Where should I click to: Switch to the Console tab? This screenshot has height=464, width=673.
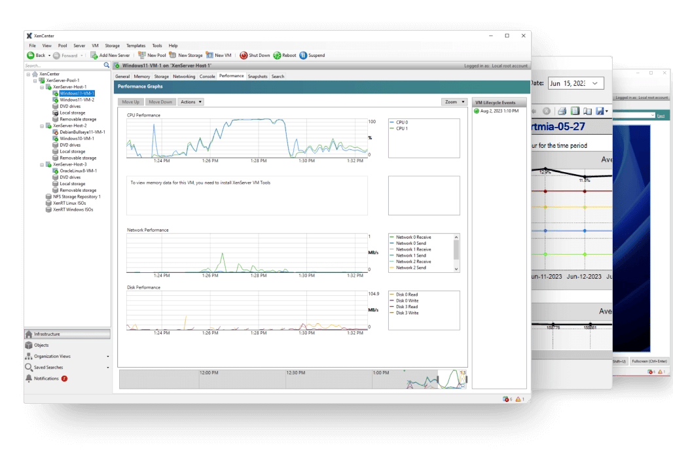tap(207, 77)
